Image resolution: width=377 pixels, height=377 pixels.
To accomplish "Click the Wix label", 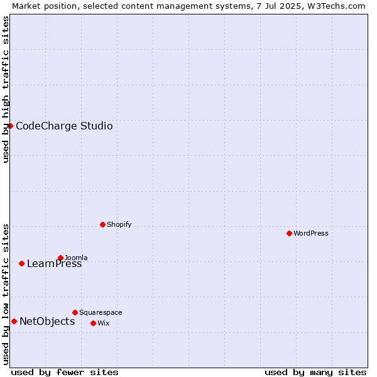I will click(104, 323).
